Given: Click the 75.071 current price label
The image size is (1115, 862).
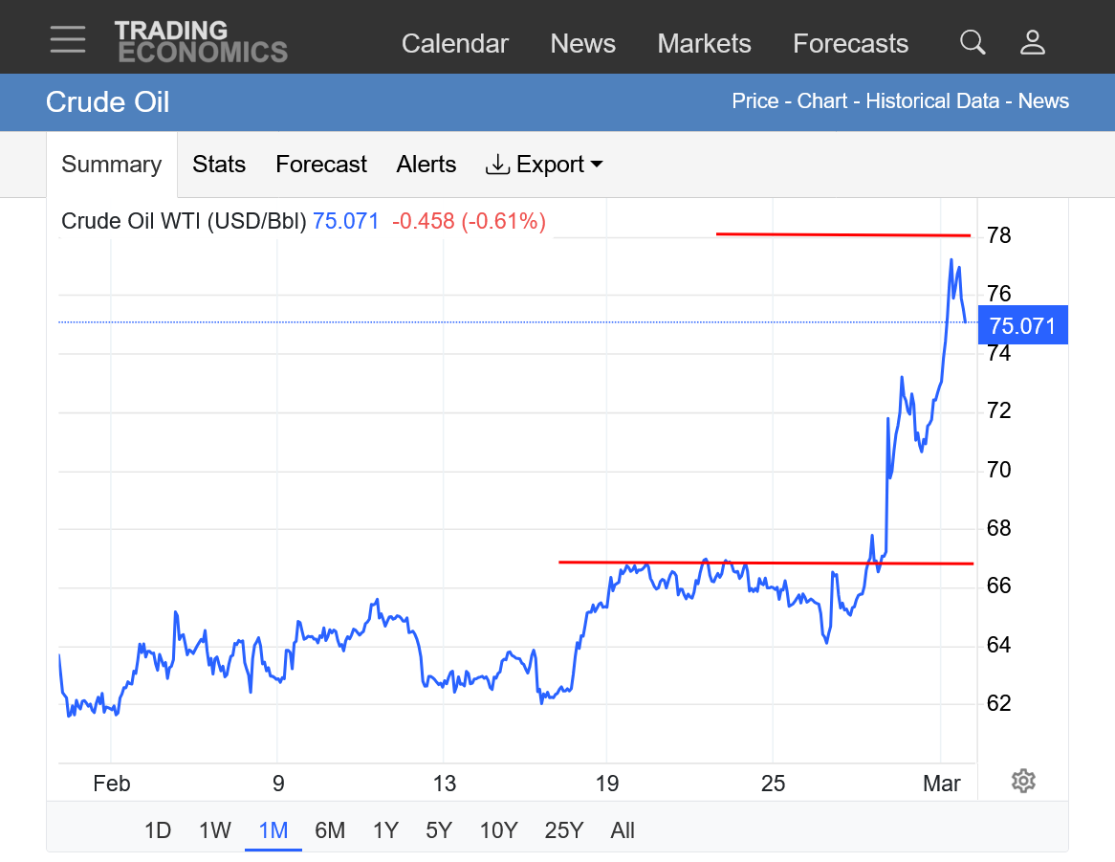Looking at the screenshot, I should coord(1023,325).
